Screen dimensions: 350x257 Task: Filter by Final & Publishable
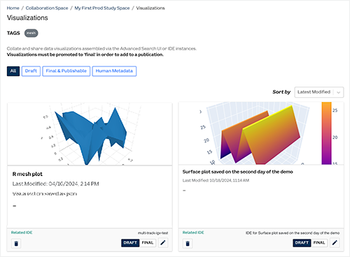pos(66,71)
